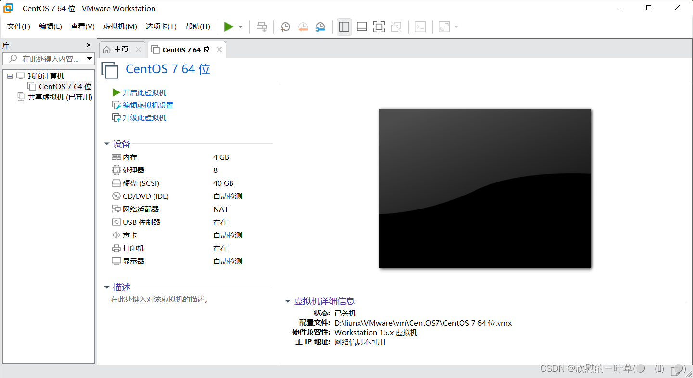The image size is (693, 378).
Task: Click the Unity mode toolbar icon
Action: tap(396, 26)
